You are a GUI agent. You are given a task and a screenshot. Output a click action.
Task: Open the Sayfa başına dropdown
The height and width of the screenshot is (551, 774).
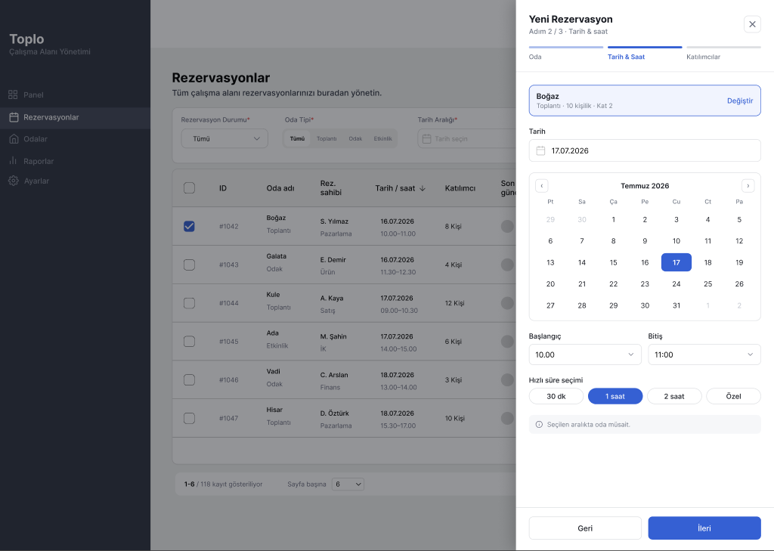point(348,484)
